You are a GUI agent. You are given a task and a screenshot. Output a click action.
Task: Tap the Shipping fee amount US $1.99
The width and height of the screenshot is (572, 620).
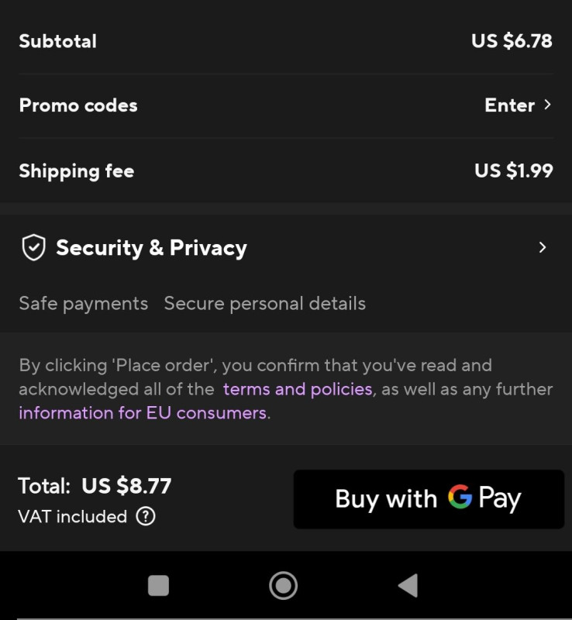coord(513,170)
